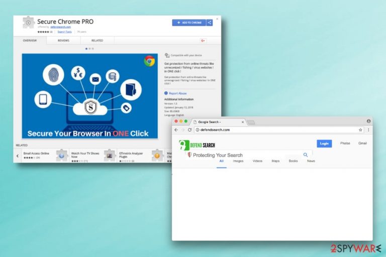Image resolution: width=386 pixels, height=257 pixels.
Task: Click the Google+ icon in the tab bar
Action: (x=203, y=41)
